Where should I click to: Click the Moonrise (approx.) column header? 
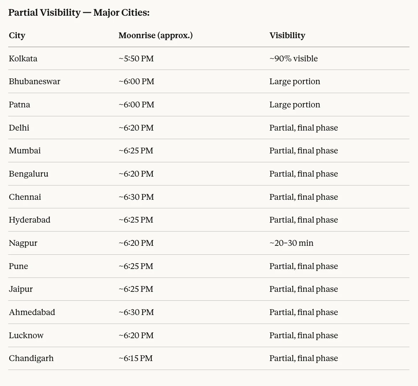(x=156, y=35)
